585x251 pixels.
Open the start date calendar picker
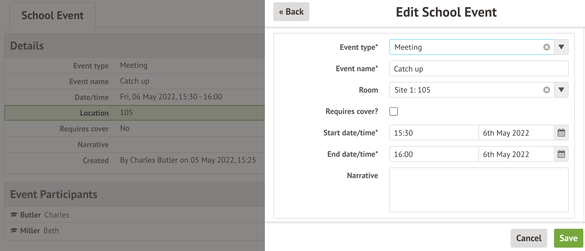pyautogui.click(x=561, y=133)
